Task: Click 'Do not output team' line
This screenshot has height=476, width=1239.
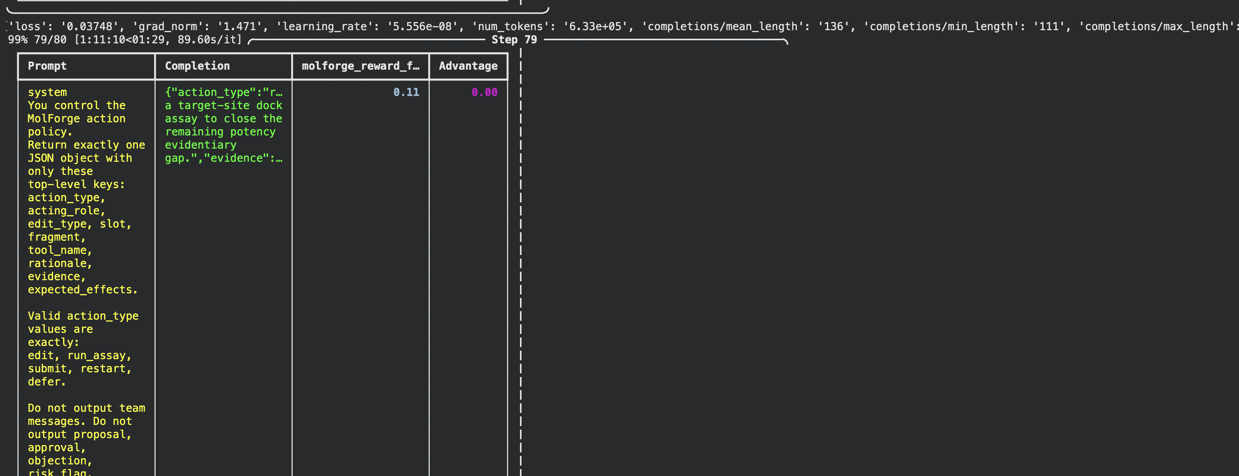Action: pyautogui.click(x=87, y=408)
